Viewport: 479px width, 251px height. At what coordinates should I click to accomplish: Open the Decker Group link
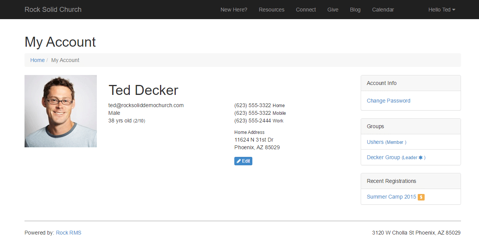tap(383, 157)
